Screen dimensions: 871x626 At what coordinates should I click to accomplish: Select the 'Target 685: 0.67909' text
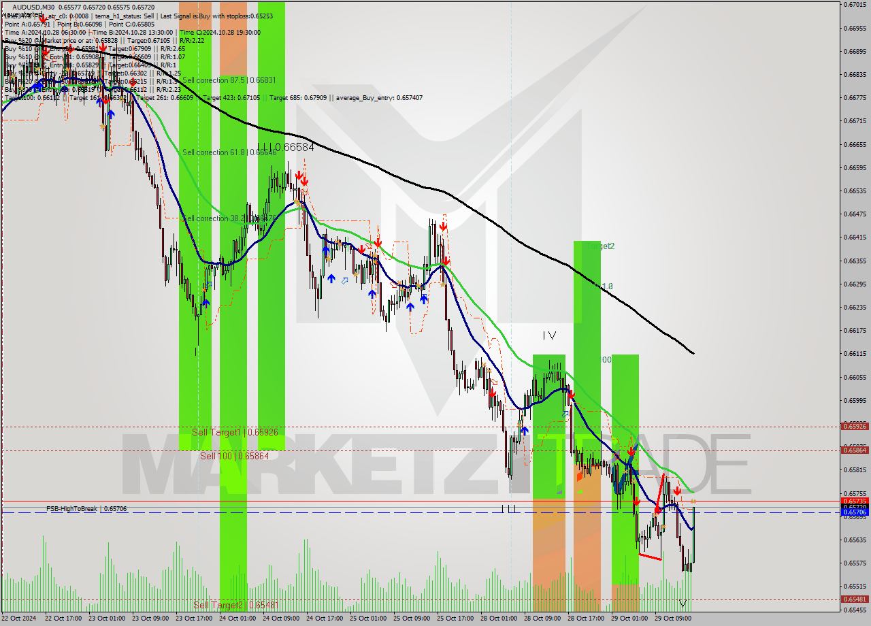coord(298,98)
